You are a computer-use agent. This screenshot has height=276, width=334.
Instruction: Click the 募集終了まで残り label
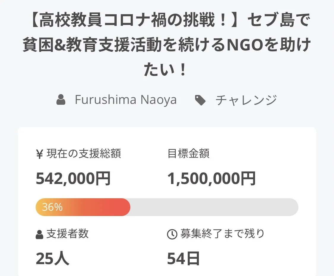pyautogui.click(x=222, y=234)
